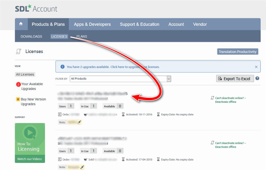Select PLANS submenu item
The image size is (266, 170).
[x=82, y=36]
